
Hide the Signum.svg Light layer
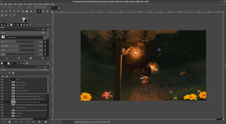tap(2, 82)
